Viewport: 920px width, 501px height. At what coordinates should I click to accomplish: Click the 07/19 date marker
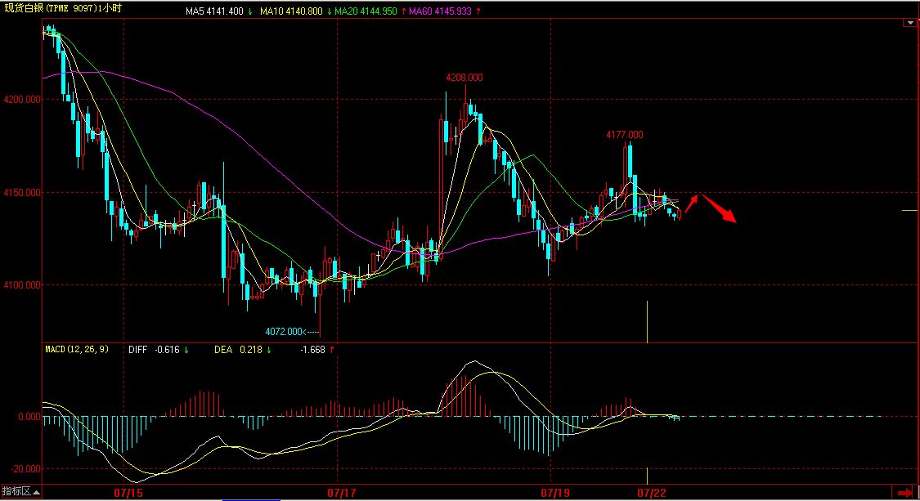[555, 493]
